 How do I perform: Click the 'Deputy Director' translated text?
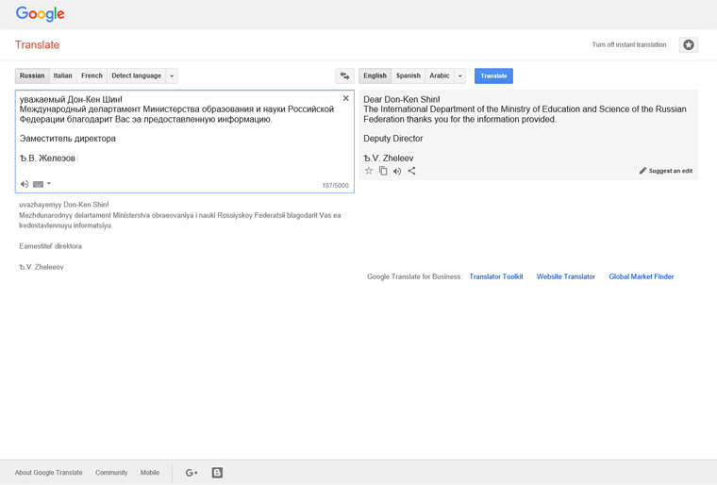[393, 139]
